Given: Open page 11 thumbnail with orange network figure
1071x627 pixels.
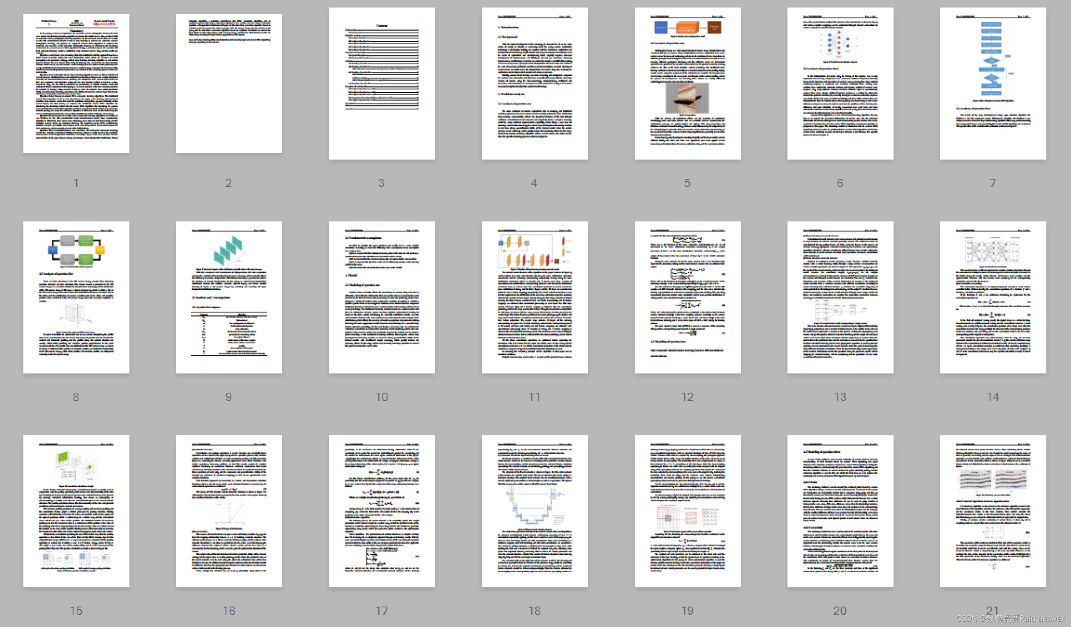Looking at the screenshot, I should [x=534, y=297].
